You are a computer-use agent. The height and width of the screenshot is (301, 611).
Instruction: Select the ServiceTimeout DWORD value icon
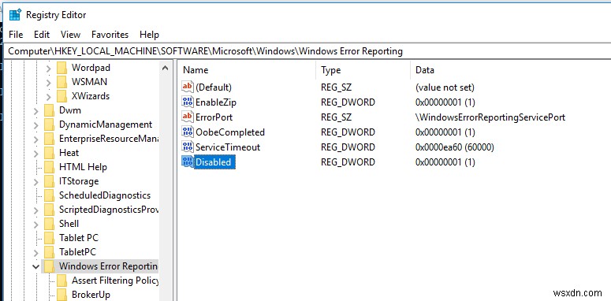(x=188, y=147)
